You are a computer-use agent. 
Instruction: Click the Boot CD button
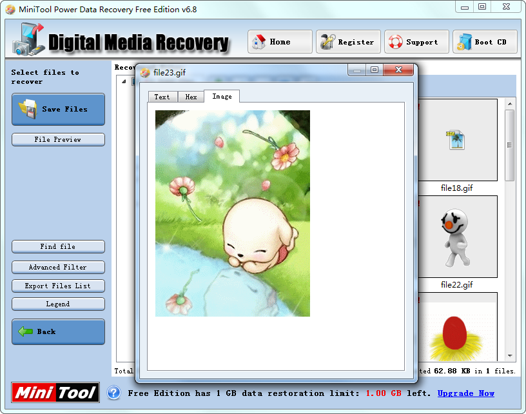485,42
